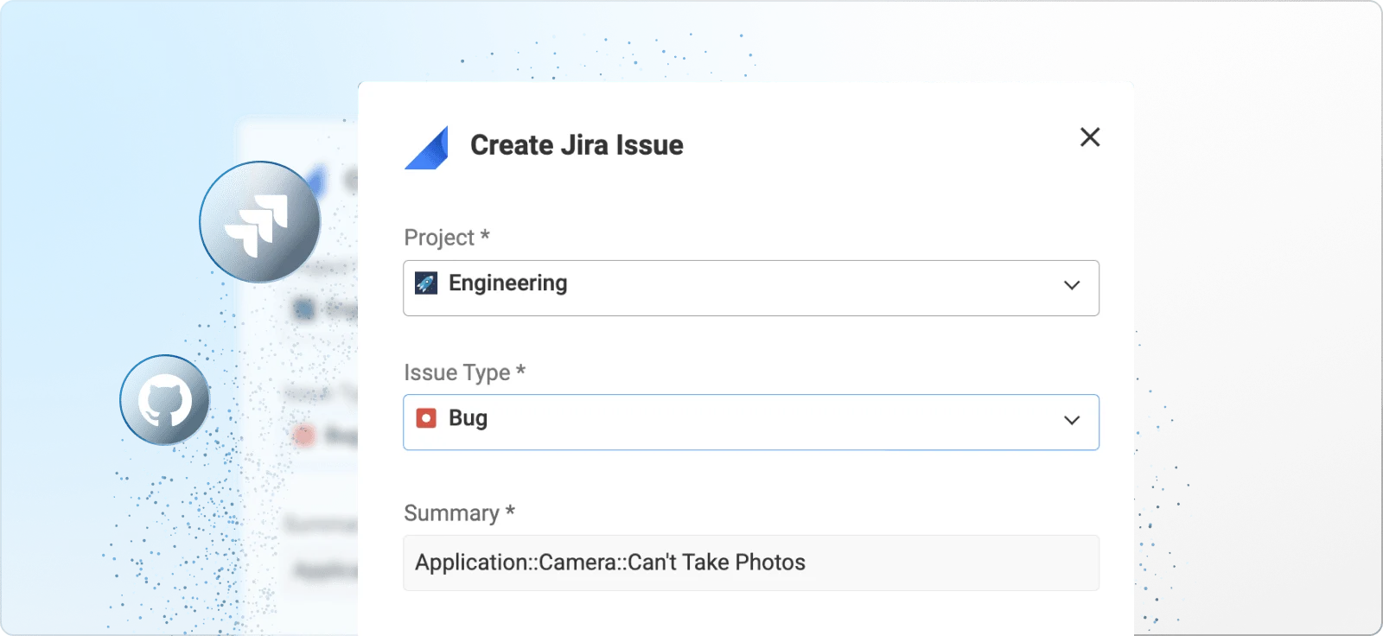This screenshot has height=636, width=1383.
Task: Open the Issue Type dropdown showing Bug
Action: click(x=751, y=423)
